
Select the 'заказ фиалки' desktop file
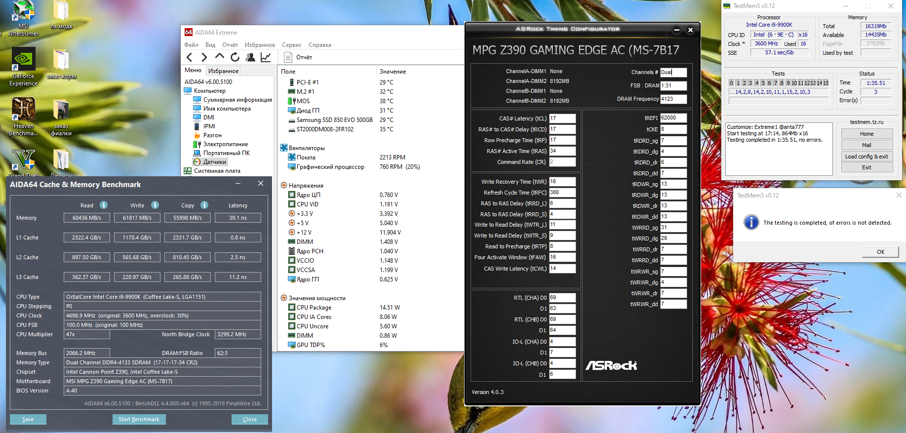click(x=61, y=118)
